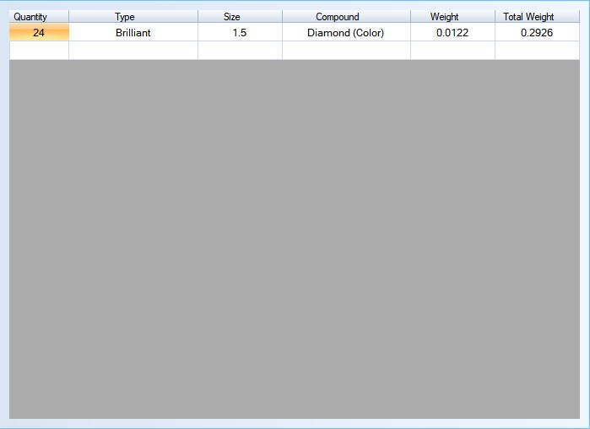Image resolution: width=590 pixels, height=429 pixels.
Task: Select the empty Type cell in second row
Action: pyautogui.click(x=133, y=51)
